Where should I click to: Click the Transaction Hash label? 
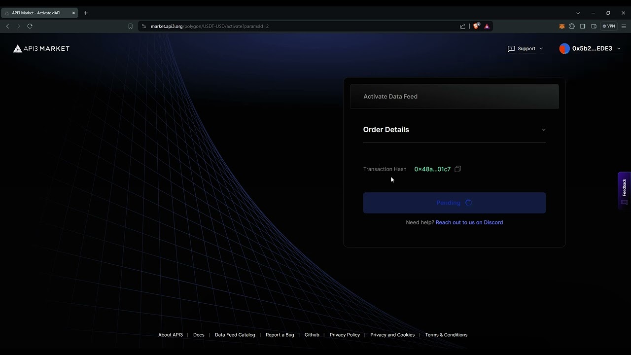pyautogui.click(x=385, y=169)
